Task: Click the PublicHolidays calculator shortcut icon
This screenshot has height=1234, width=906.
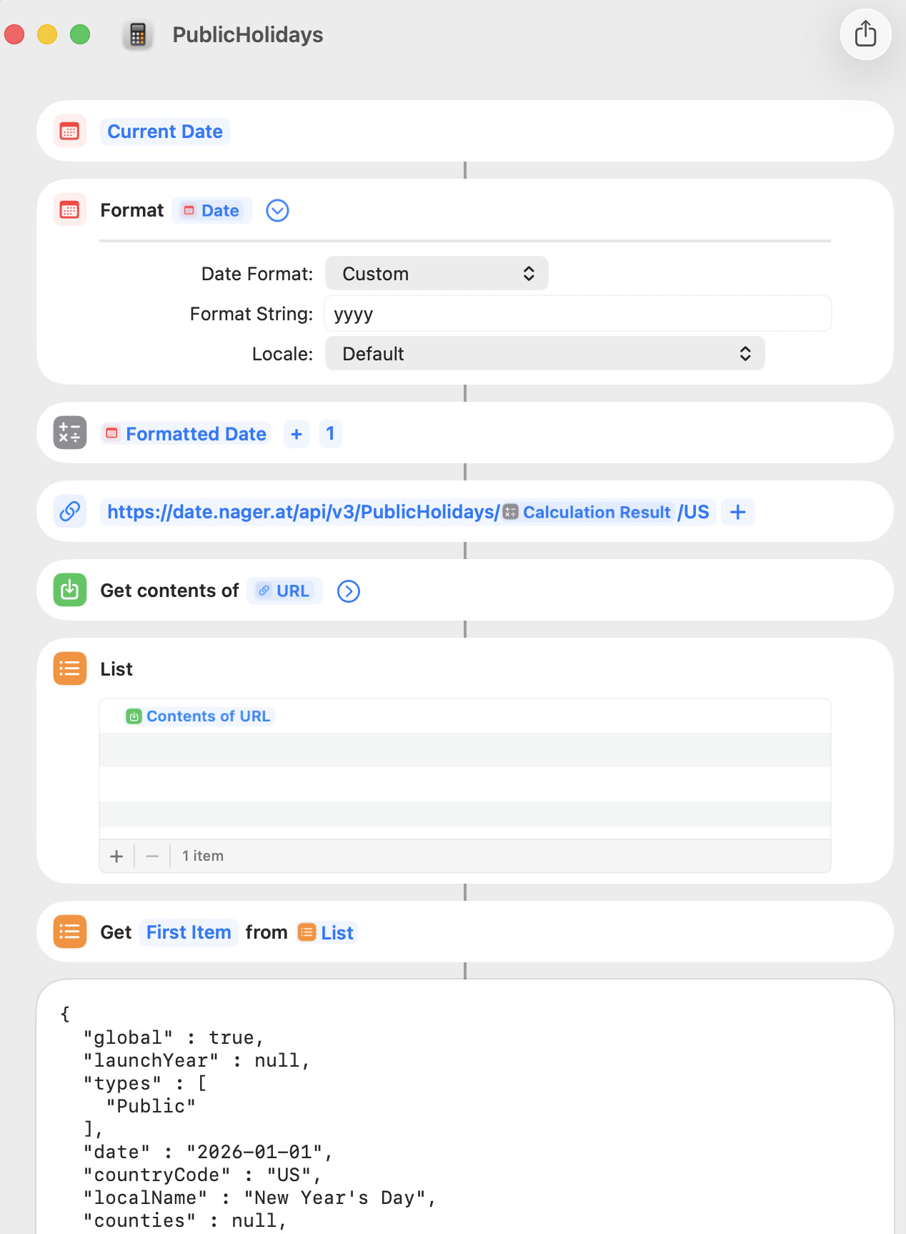Action: point(138,34)
